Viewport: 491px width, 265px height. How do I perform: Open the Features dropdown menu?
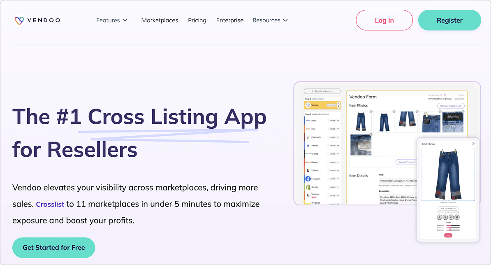click(x=112, y=20)
